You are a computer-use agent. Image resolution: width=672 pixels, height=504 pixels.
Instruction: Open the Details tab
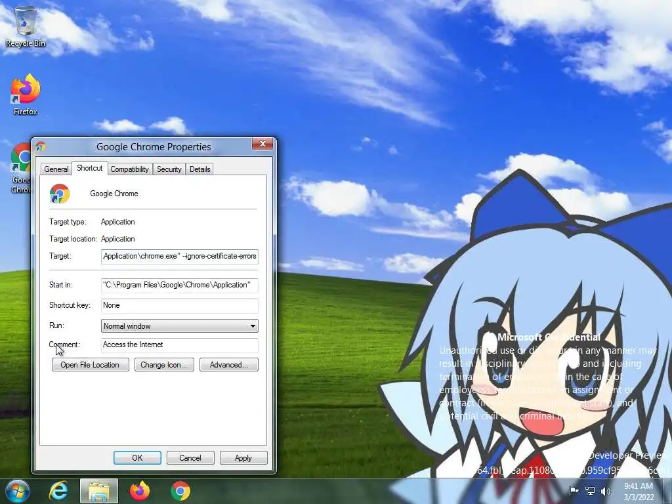[199, 169]
